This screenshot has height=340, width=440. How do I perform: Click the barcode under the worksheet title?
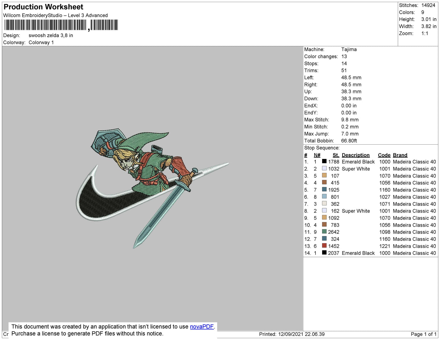tap(61, 25)
